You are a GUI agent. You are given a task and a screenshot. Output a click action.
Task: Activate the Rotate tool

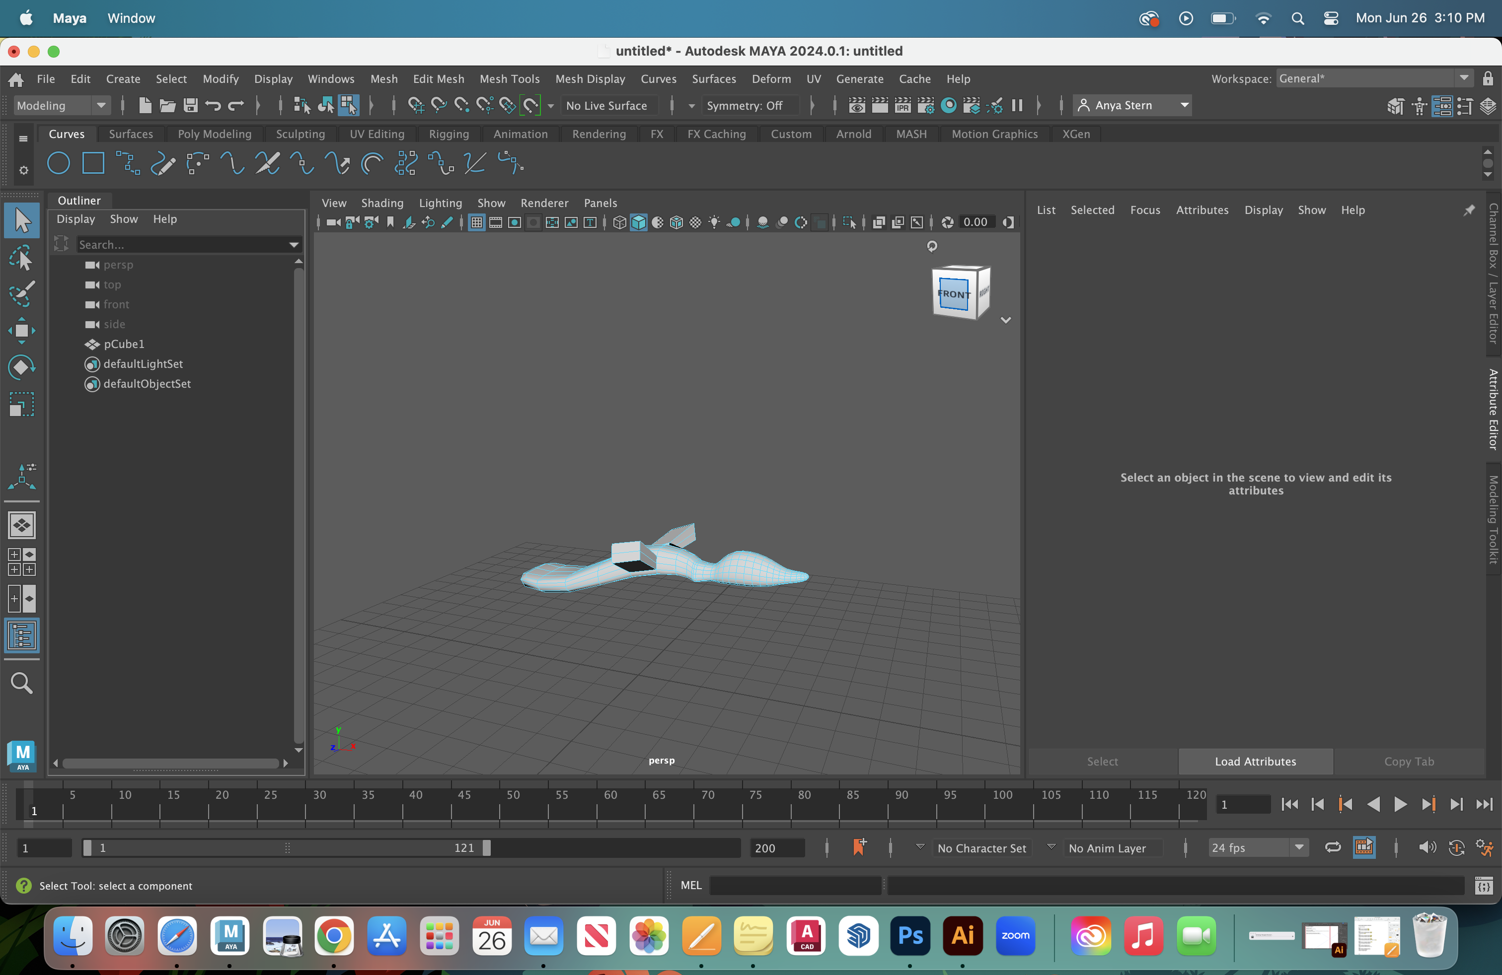tap(21, 367)
